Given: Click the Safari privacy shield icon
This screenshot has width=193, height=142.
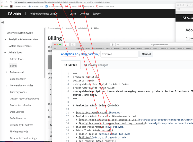Looking at the screenshot, I should [x=112, y=45].
